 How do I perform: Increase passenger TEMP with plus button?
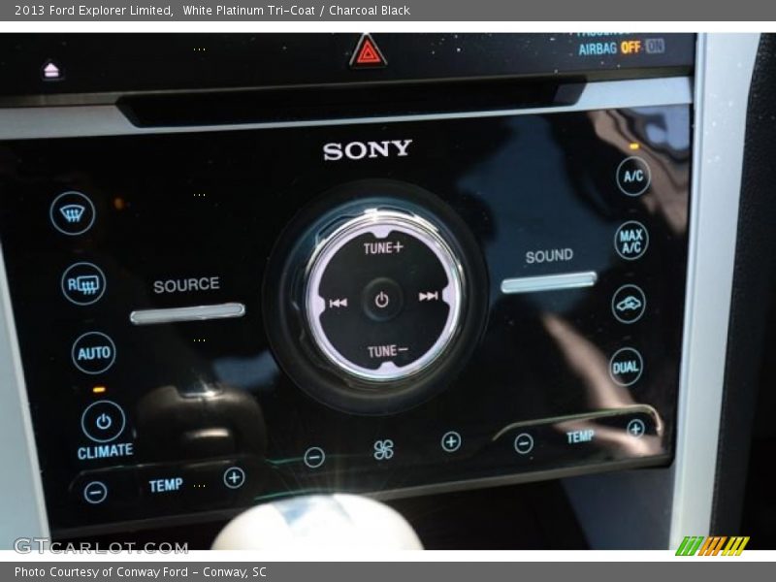click(635, 429)
